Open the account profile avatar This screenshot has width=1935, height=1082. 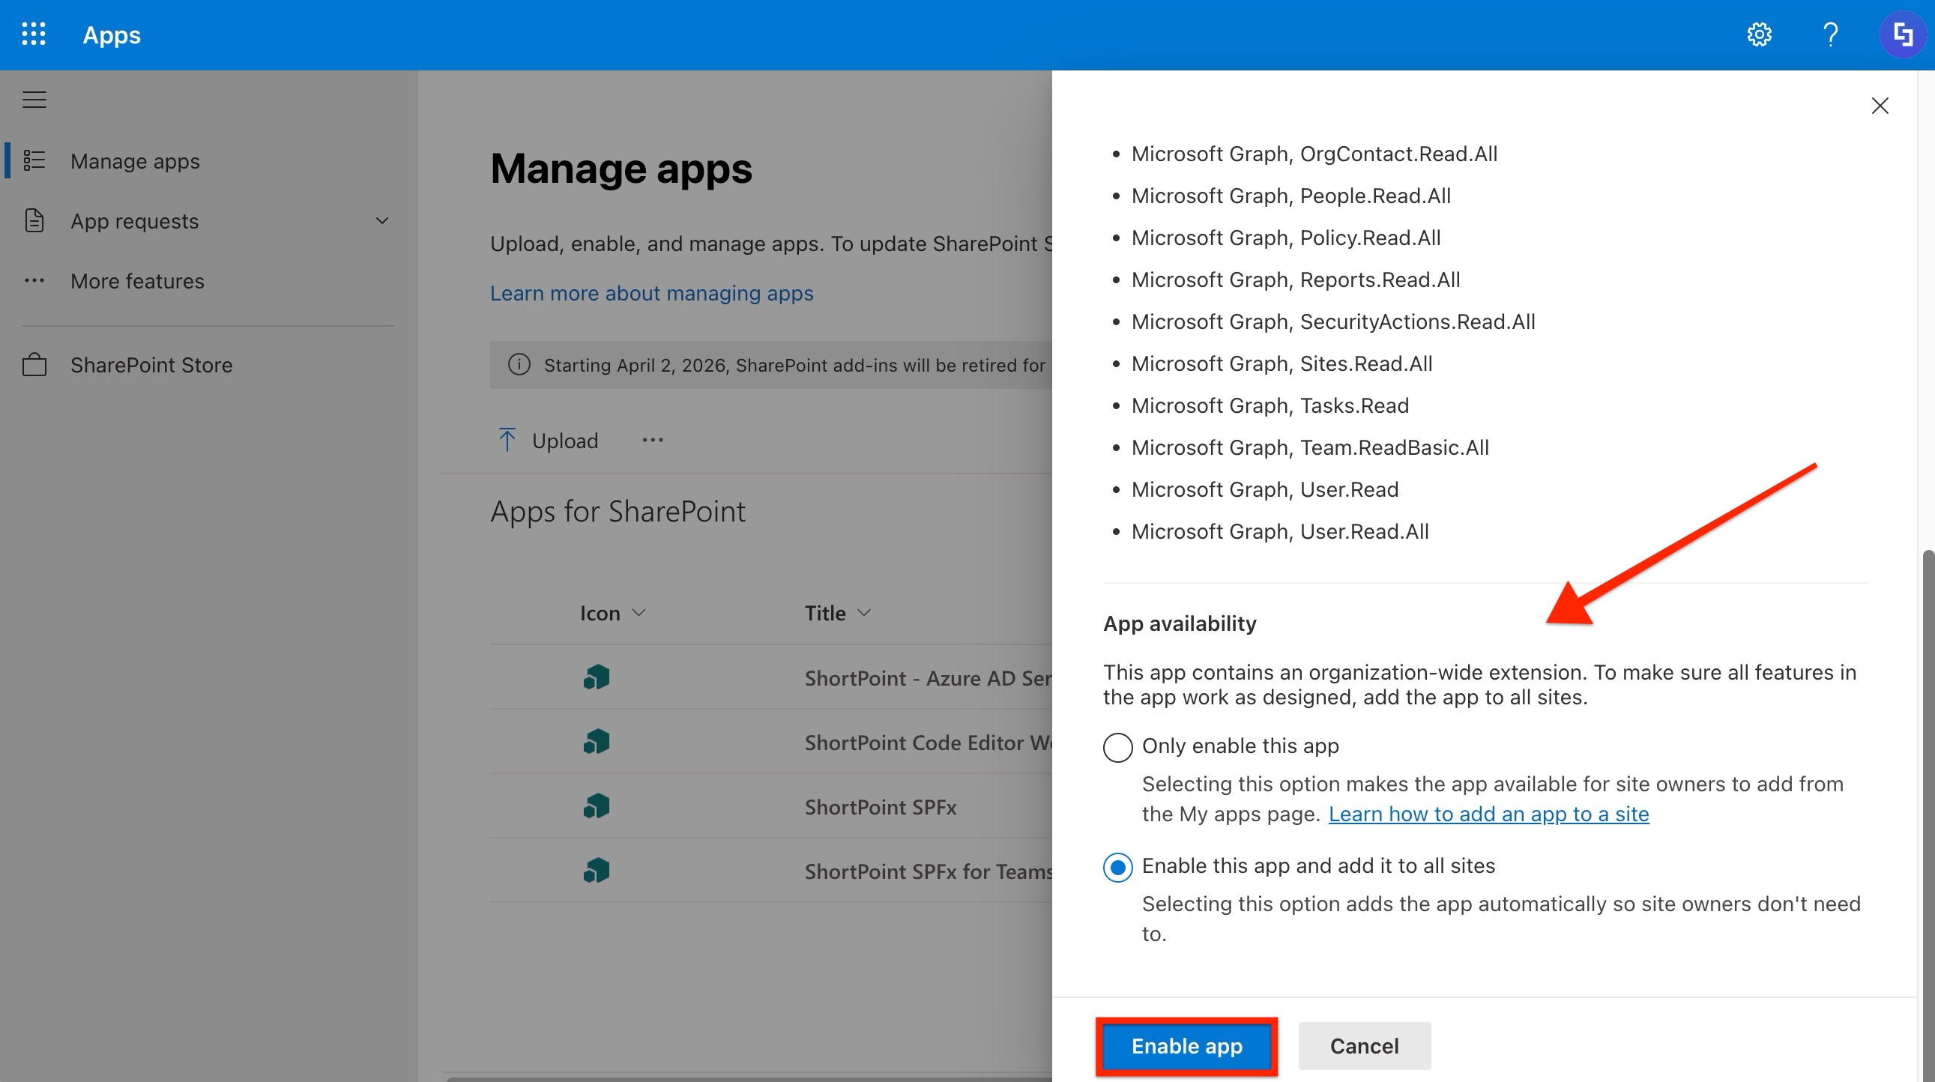click(x=1903, y=34)
